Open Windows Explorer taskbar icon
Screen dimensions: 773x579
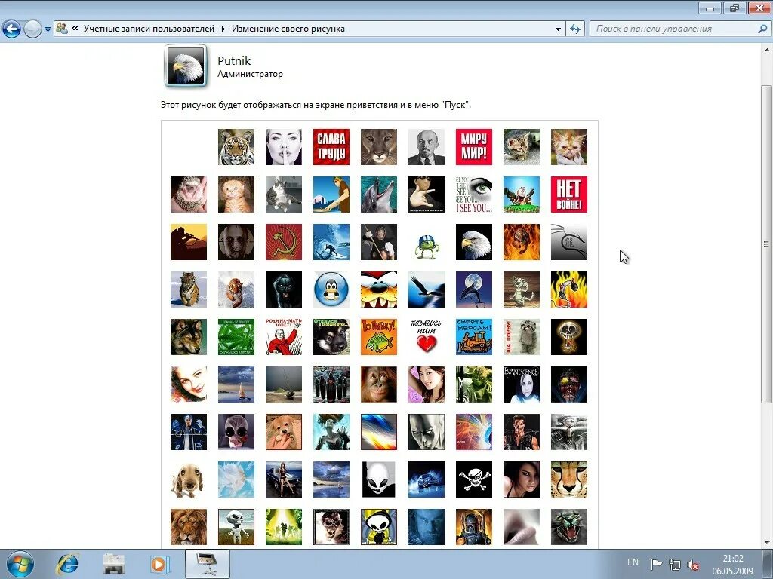click(113, 564)
